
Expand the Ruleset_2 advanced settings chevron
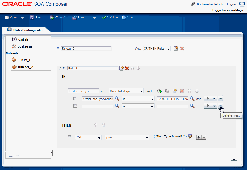[x=58, y=48]
